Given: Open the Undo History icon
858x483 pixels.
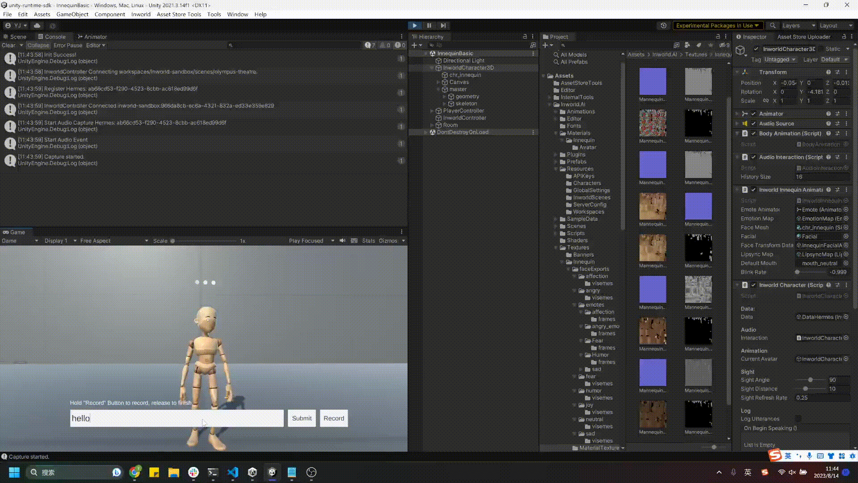Looking at the screenshot, I should (x=663, y=25).
